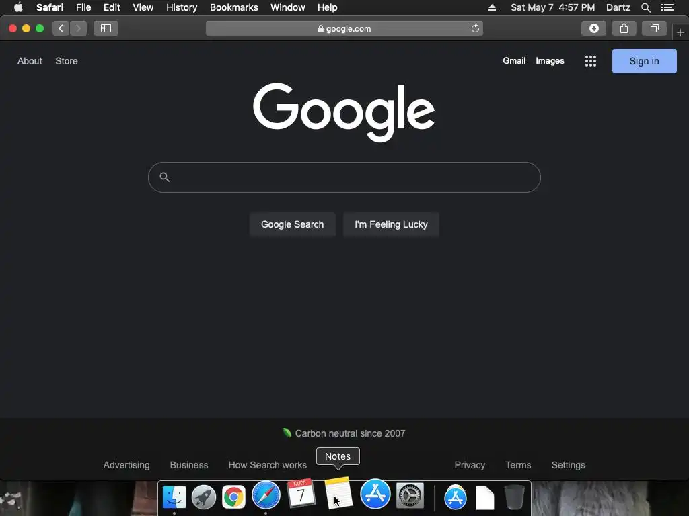Image resolution: width=689 pixels, height=516 pixels.
Task: Open the Share button in Safari
Action: tap(624, 28)
